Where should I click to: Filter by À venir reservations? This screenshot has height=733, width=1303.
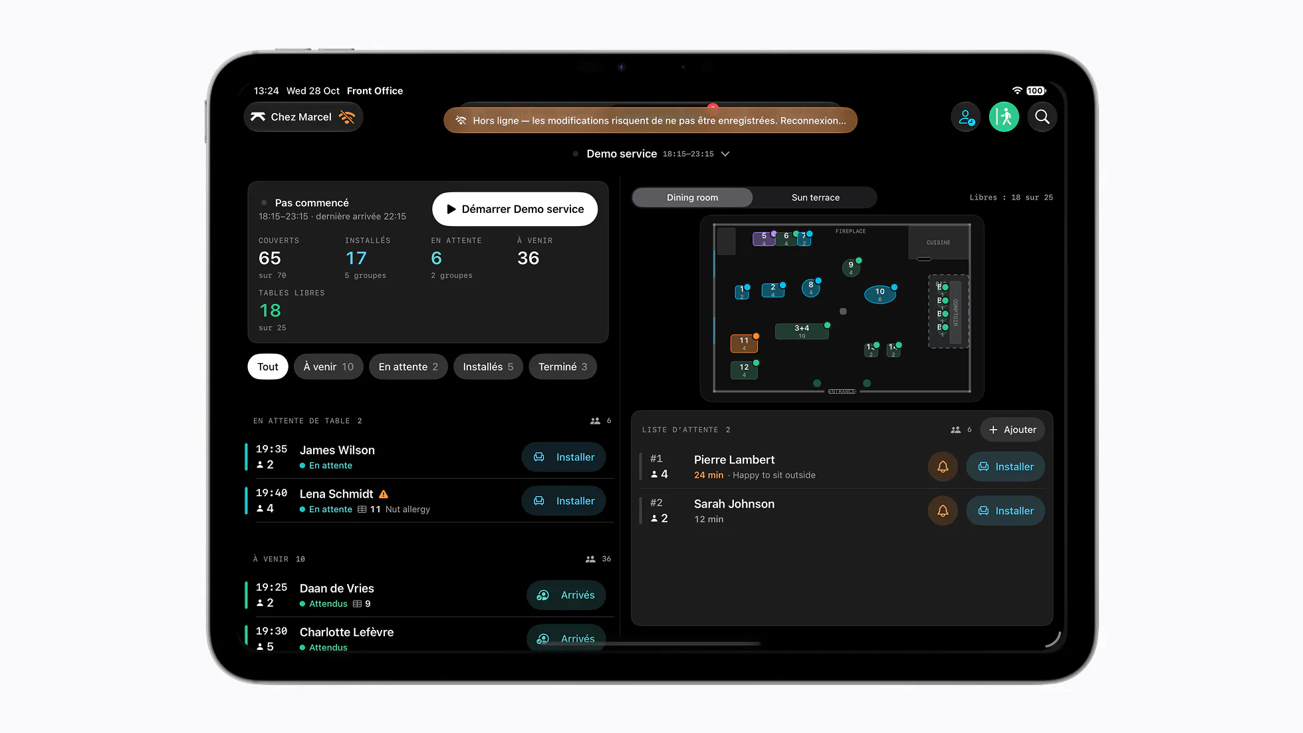click(x=328, y=366)
